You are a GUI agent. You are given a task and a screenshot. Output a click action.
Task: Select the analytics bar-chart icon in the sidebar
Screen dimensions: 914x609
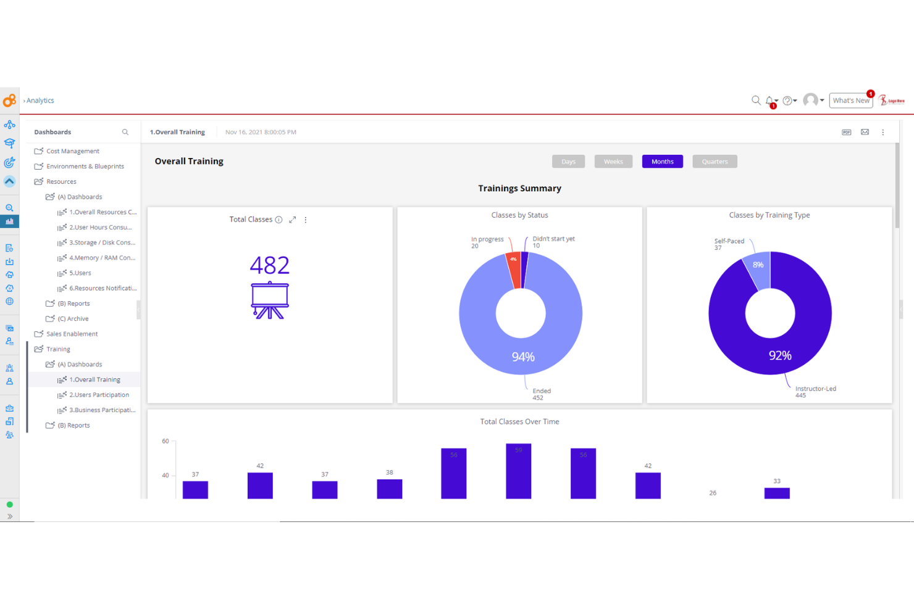[x=9, y=221]
